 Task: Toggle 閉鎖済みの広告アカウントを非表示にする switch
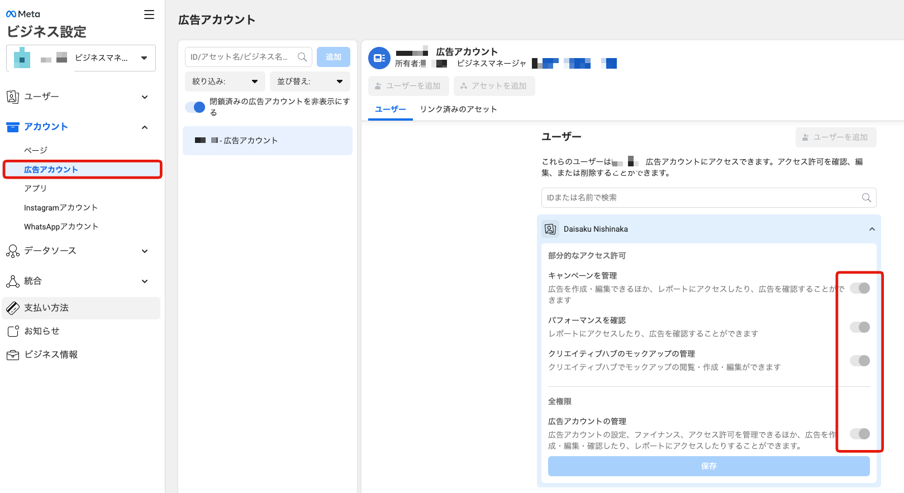[x=196, y=107]
